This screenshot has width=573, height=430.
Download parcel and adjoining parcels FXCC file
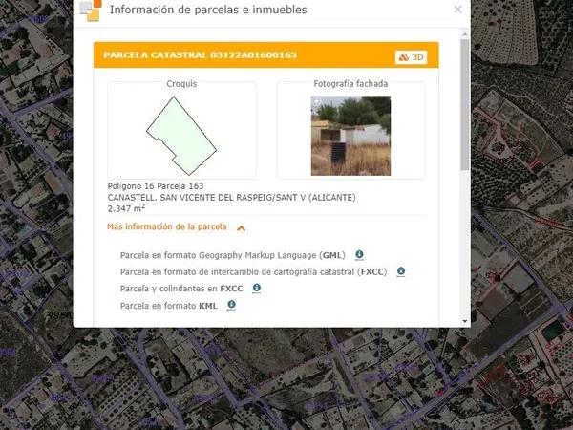point(256,288)
